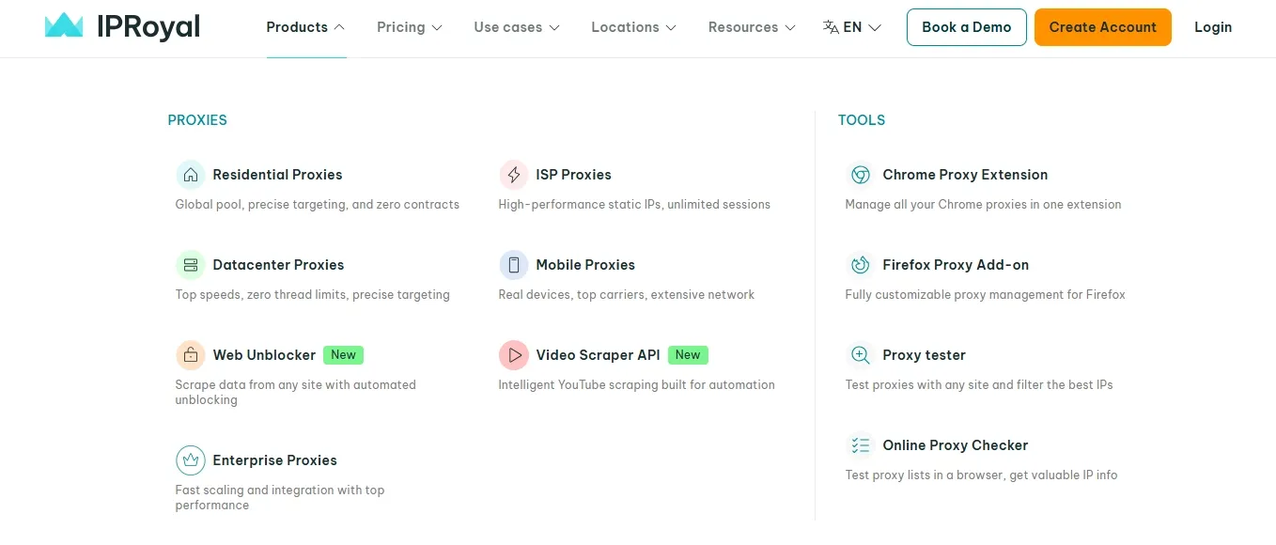This screenshot has width=1276, height=545.
Task: Open the Mobile Proxies link
Action: (x=585, y=265)
